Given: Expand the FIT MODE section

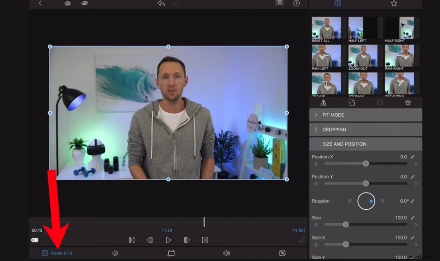Looking at the screenshot, I should (x=365, y=114).
